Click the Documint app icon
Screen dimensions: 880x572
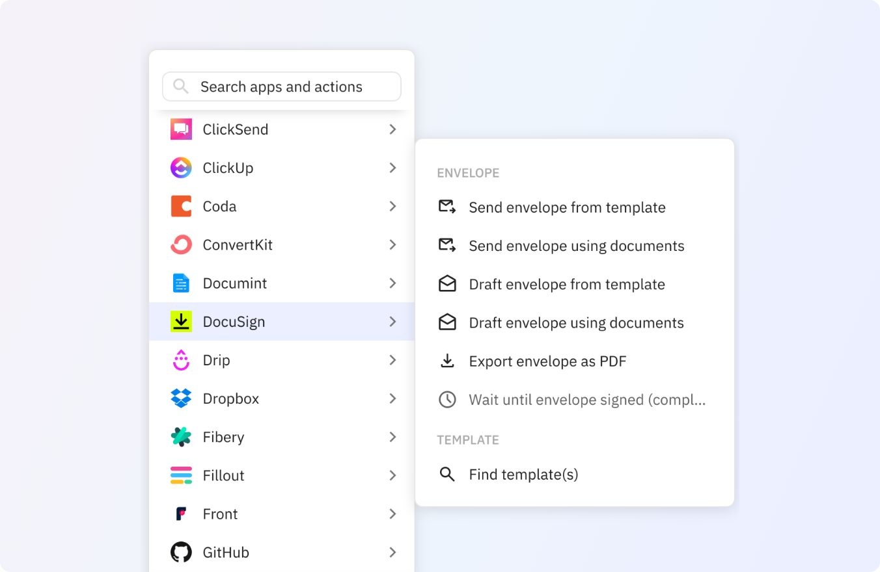click(181, 283)
